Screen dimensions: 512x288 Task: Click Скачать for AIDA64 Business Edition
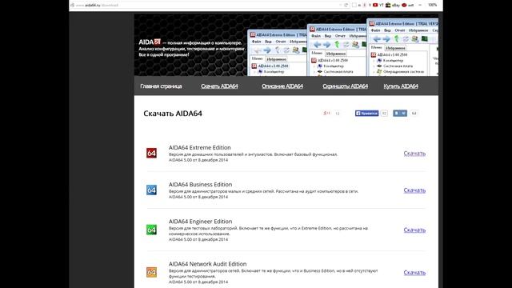coord(414,190)
